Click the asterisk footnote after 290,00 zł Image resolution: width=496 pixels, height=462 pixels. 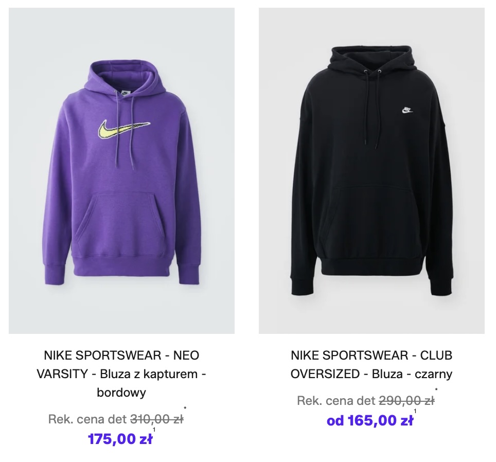tap(436, 390)
